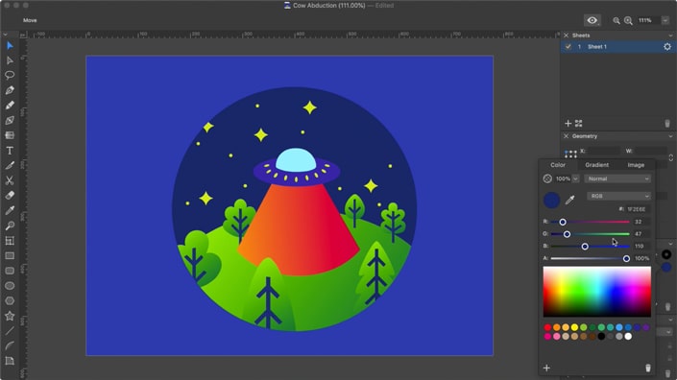Pick the black preset swatch
The width and height of the screenshot is (677, 380).
[x=601, y=336]
